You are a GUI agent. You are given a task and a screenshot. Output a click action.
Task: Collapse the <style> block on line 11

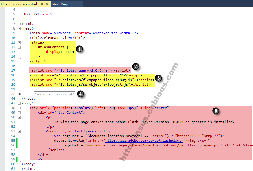click(19, 42)
